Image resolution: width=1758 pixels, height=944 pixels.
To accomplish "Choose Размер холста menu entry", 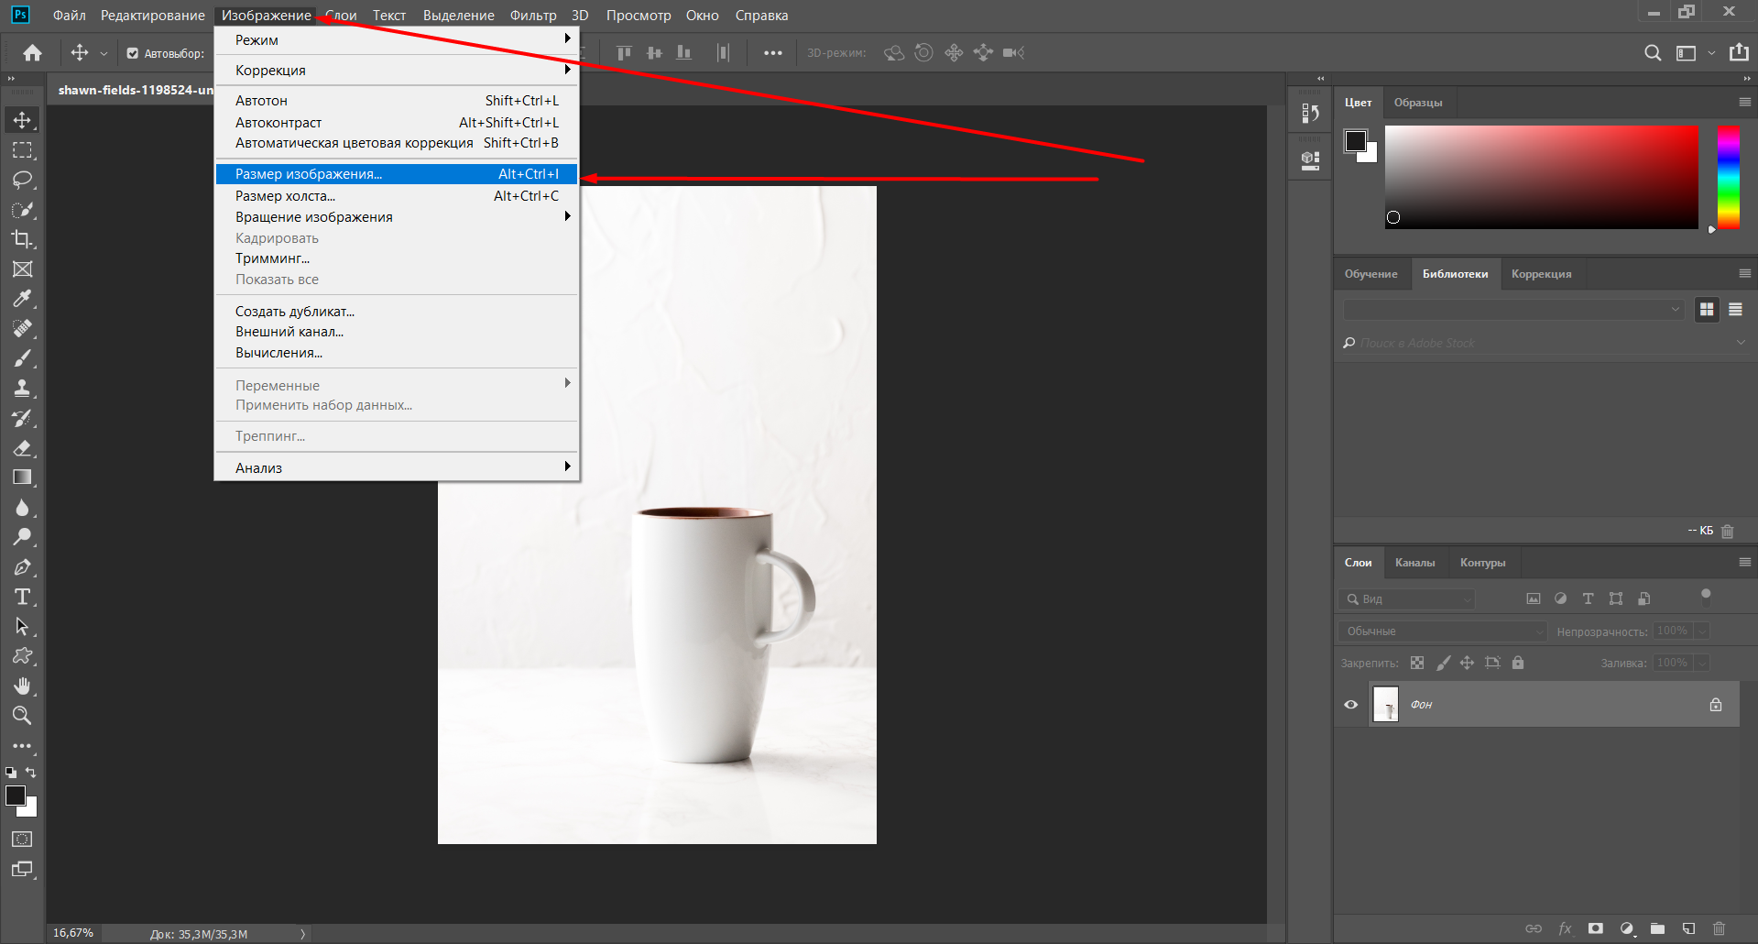I will [x=397, y=196].
